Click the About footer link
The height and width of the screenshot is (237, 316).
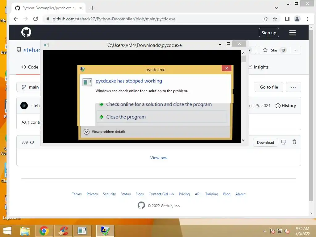(240, 194)
